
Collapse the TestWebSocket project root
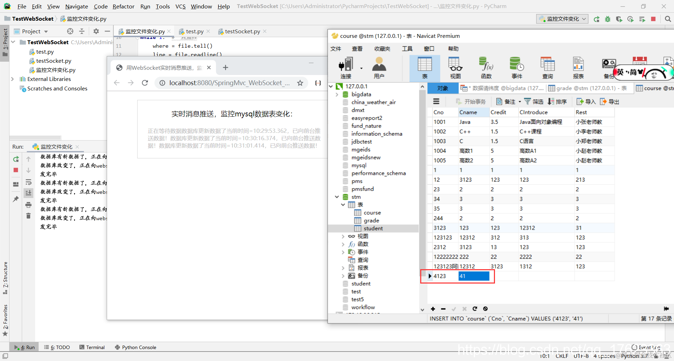13,42
